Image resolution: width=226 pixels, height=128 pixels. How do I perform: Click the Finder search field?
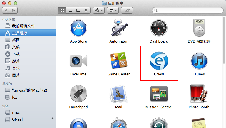188,10
